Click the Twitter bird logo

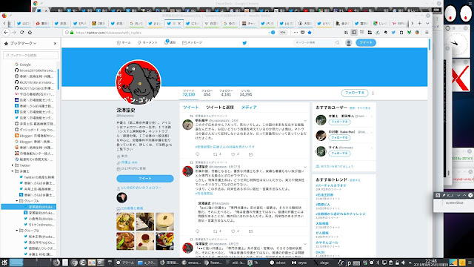pyautogui.click(x=244, y=43)
